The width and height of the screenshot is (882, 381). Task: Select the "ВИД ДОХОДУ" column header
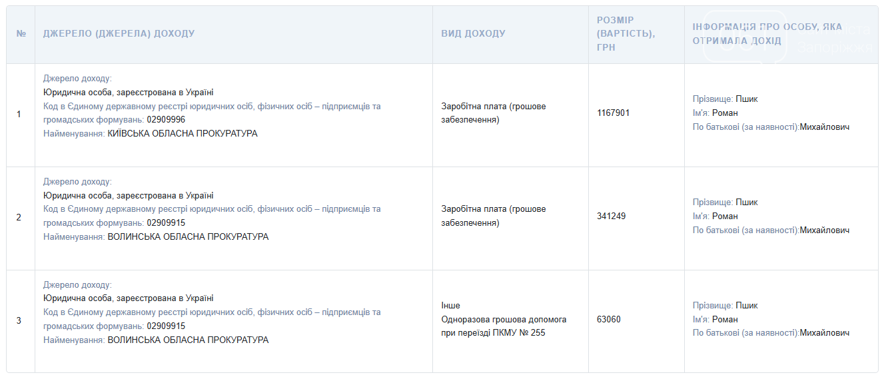[473, 34]
